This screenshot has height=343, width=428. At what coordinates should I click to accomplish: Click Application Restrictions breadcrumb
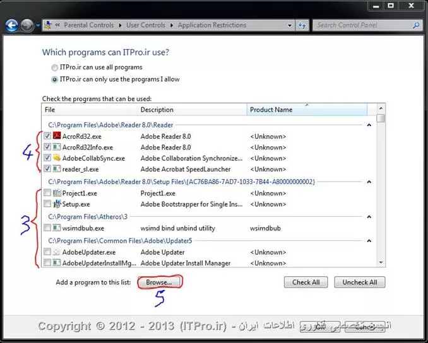(x=212, y=25)
